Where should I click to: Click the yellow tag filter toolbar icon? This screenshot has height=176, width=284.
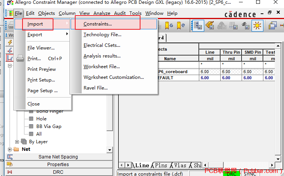[x=210, y=26]
